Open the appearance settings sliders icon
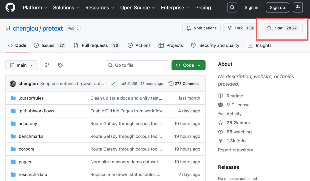Screen dimensions: 310x181 298,8
